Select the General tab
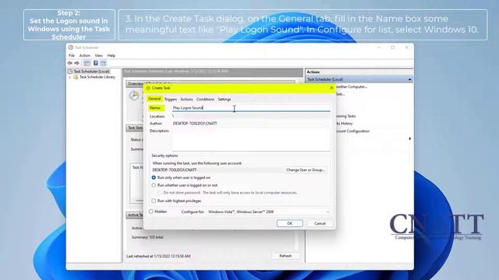499x280 pixels. (154, 99)
